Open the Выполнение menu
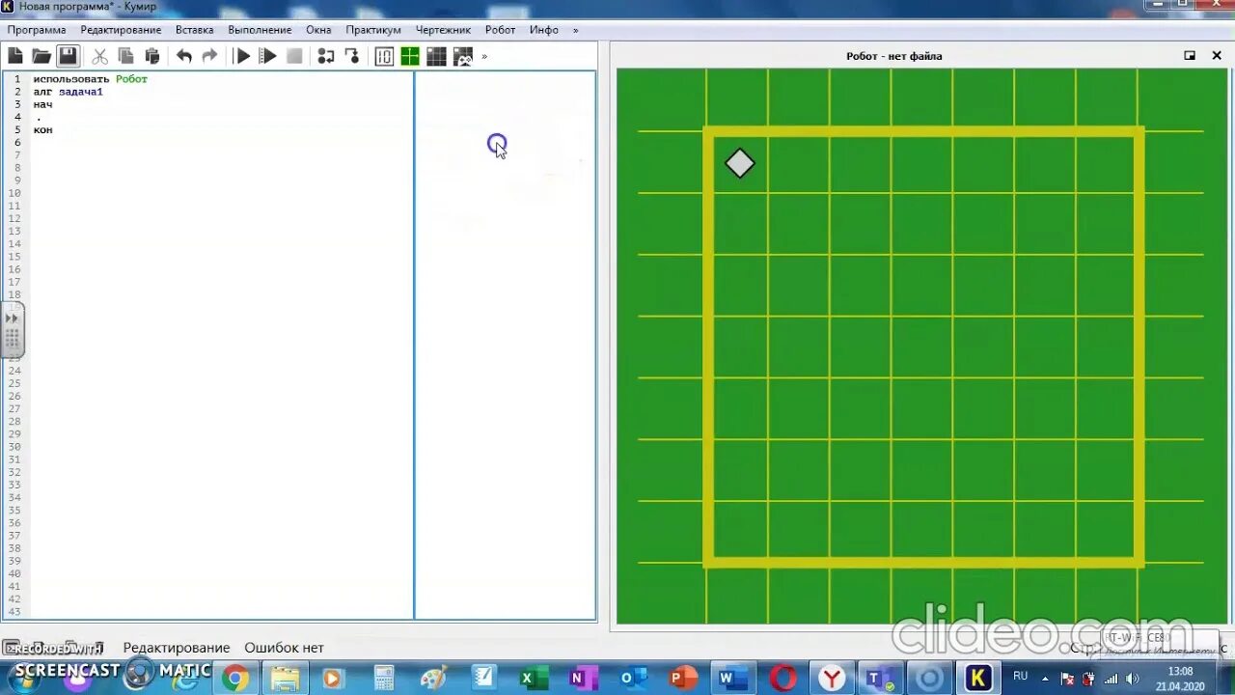This screenshot has height=695, width=1235. (260, 30)
